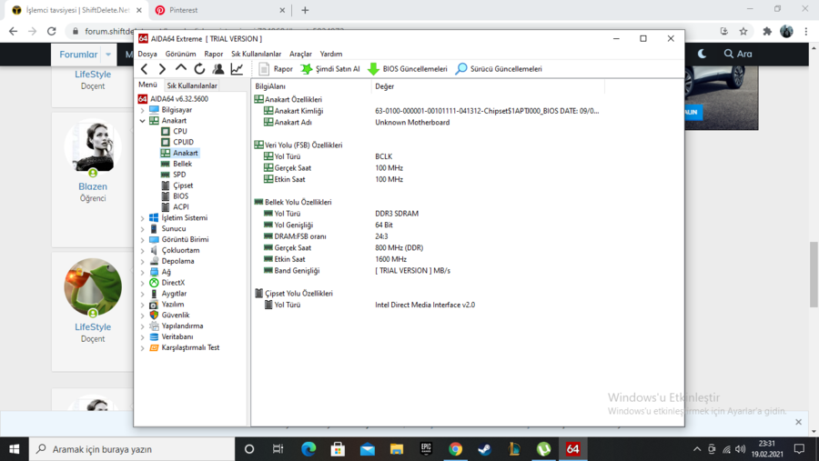Reload the browser page

[51, 31]
